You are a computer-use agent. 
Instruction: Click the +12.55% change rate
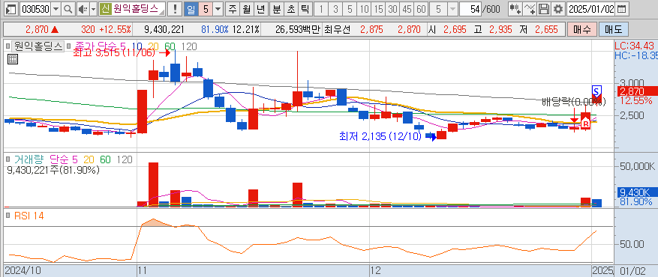[x=115, y=30]
